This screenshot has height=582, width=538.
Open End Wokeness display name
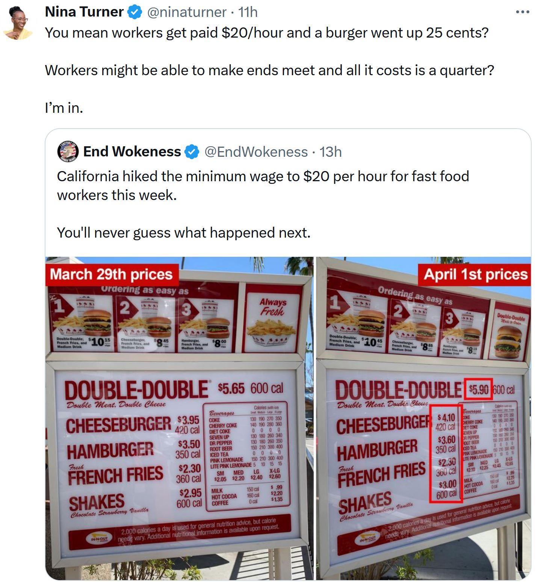[x=132, y=152]
